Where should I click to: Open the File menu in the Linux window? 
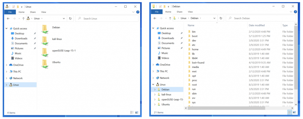pos(10,12)
